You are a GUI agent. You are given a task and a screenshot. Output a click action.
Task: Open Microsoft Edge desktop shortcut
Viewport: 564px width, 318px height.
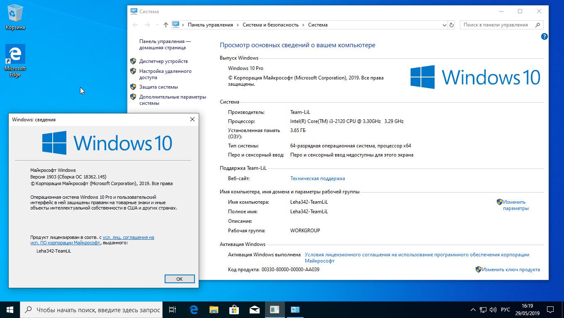coord(15,60)
